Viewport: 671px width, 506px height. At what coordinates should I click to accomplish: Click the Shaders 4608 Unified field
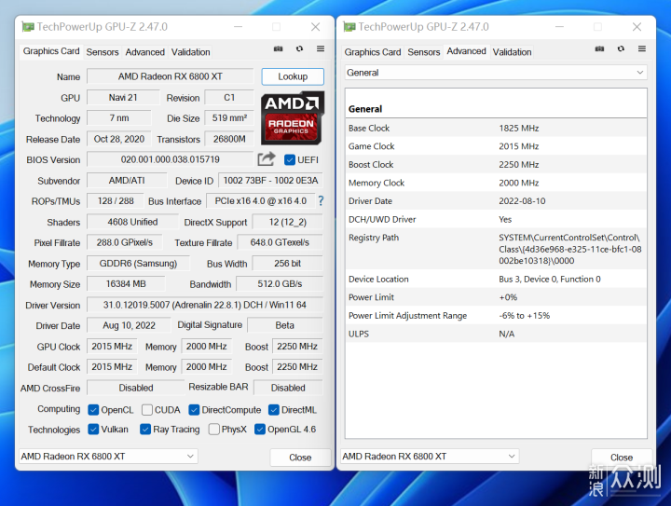pyautogui.click(x=132, y=222)
